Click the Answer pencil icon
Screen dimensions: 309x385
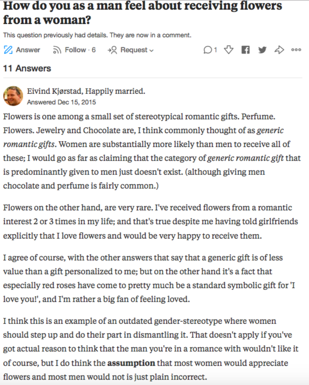click(x=8, y=50)
